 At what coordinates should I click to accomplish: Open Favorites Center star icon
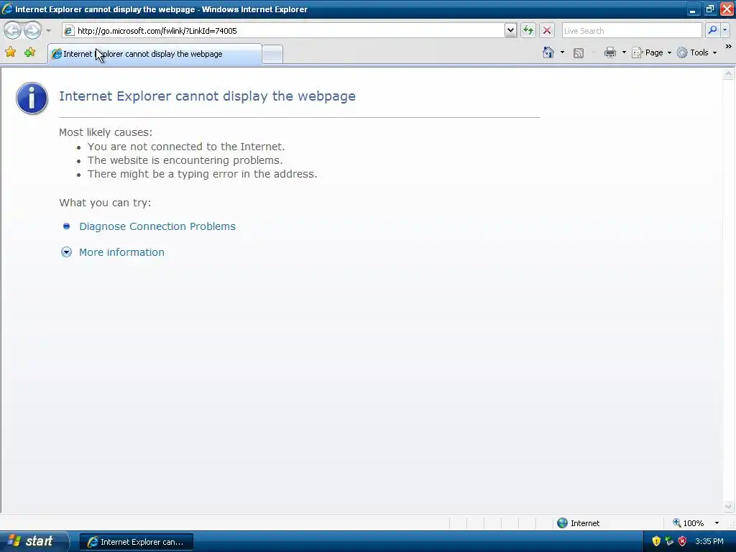10,52
